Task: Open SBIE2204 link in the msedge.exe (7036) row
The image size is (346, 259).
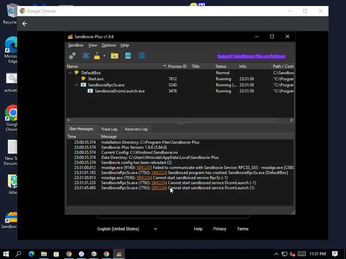Action: (x=144, y=178)
